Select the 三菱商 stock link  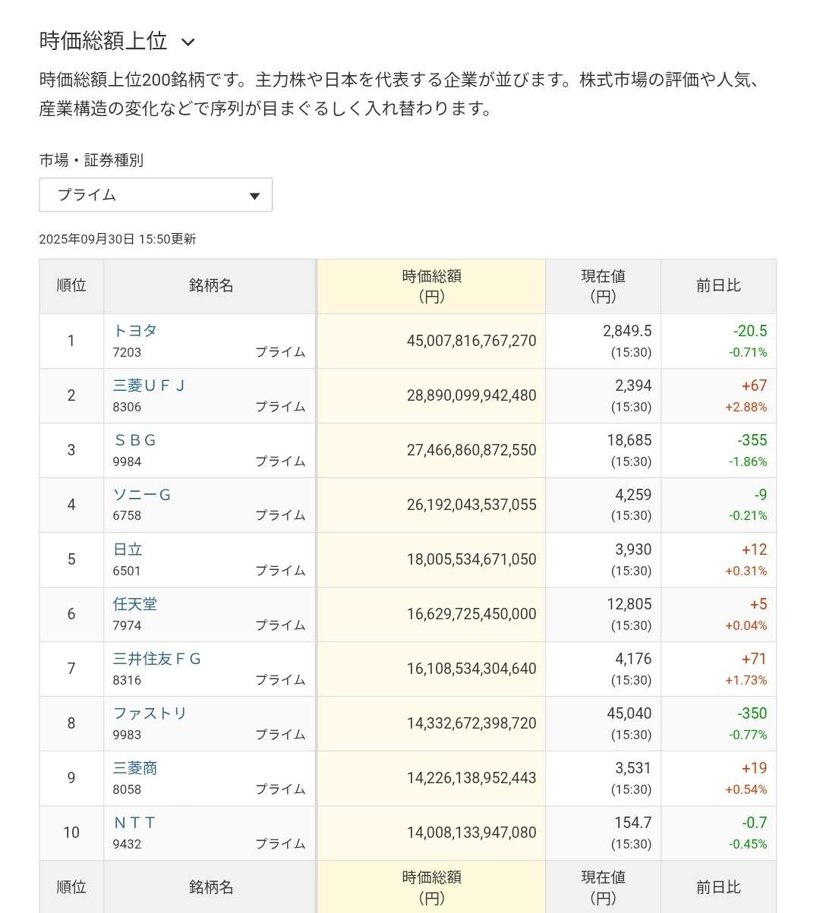(135, 768)
